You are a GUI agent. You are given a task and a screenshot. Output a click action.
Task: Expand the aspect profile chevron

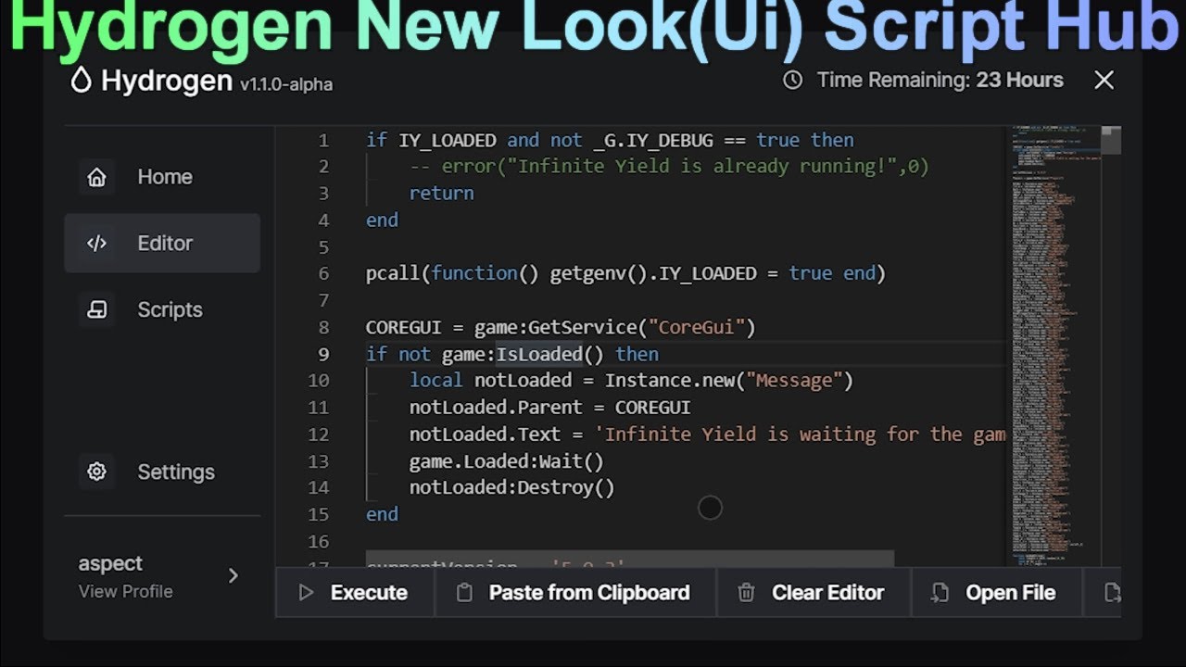pyautogui.click(x=233, y=576)
